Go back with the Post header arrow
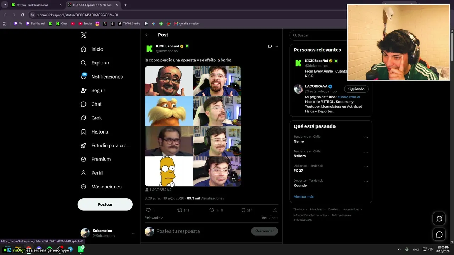The image size is (454, 255). point(147,35)
